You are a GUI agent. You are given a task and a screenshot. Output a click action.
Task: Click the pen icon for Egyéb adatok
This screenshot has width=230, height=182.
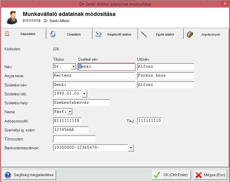pos(144,34)
